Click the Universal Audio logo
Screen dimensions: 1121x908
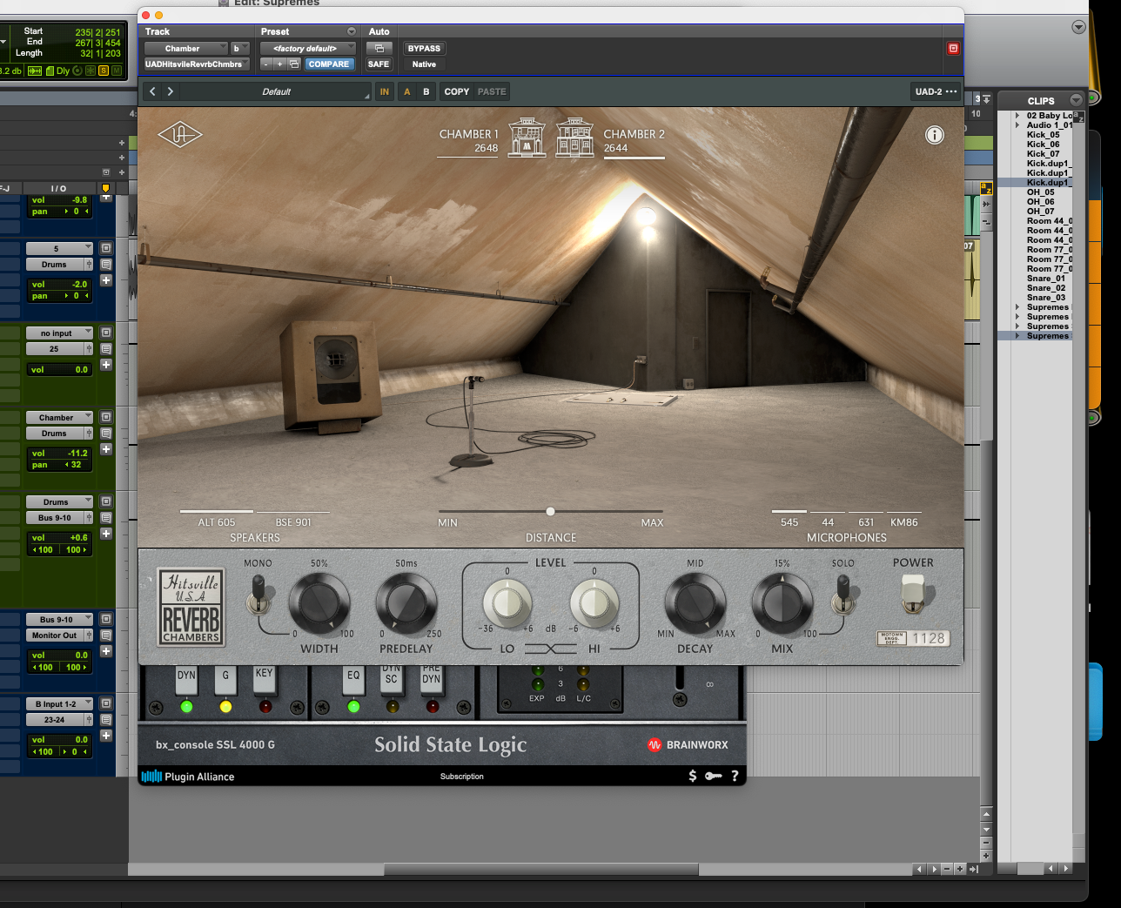tap(179, 135)
